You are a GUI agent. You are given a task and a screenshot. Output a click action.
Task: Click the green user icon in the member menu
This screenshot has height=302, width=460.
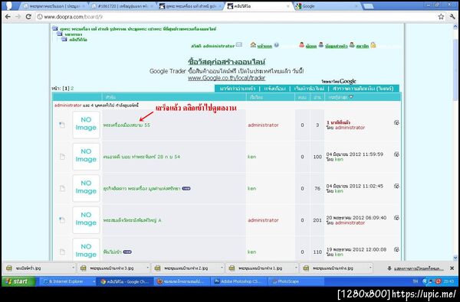[x=352, y=45]
